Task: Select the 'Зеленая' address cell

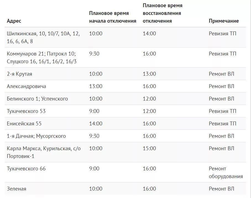Action: tap(16, 189)
